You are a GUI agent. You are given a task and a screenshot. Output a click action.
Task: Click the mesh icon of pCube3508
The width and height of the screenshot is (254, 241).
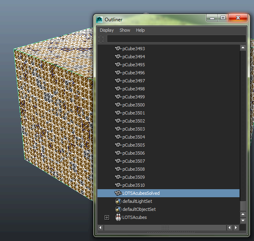(118, 169)
